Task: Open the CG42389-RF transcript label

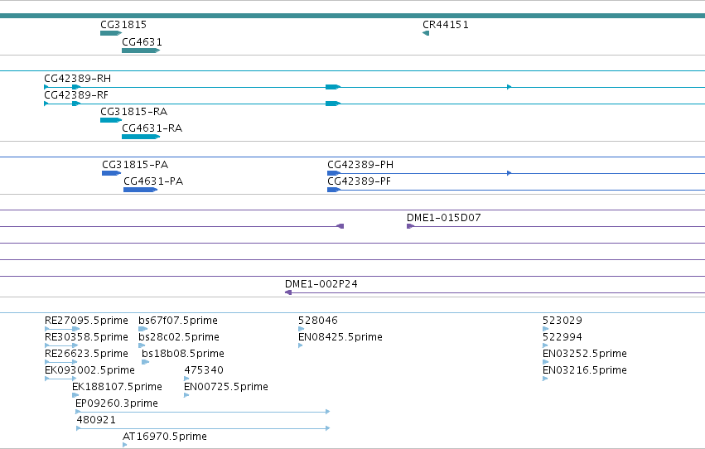Action: click(76, 95)
